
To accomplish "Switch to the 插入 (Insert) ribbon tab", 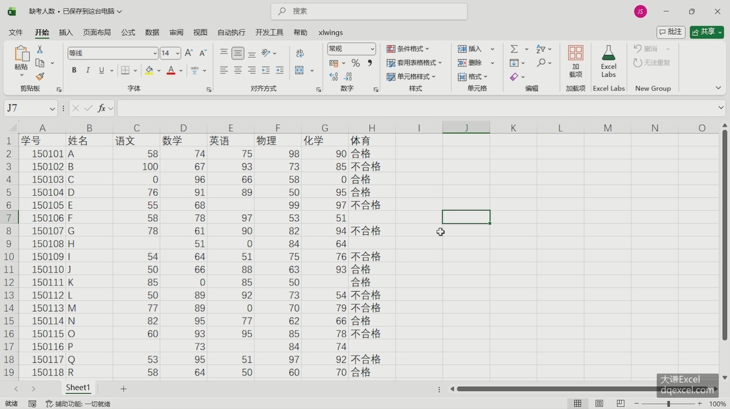I will coord(66,33).
